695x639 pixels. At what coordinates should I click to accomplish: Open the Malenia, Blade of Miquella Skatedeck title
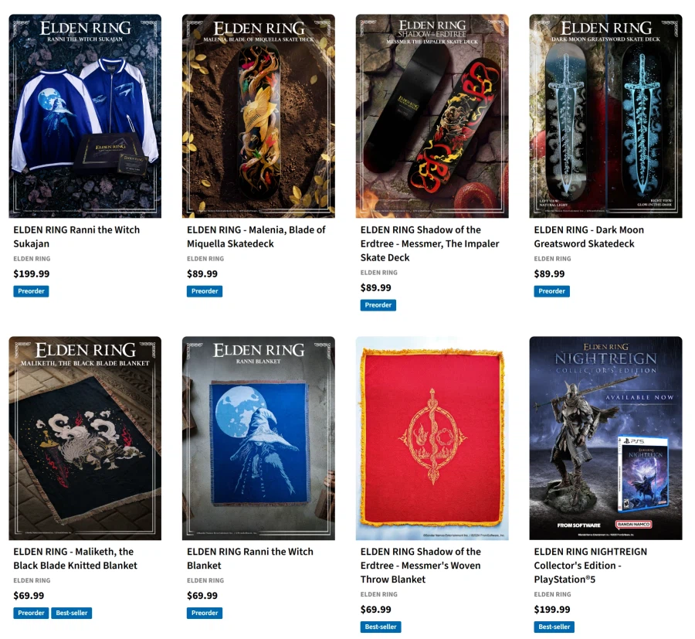click(256, 236)
